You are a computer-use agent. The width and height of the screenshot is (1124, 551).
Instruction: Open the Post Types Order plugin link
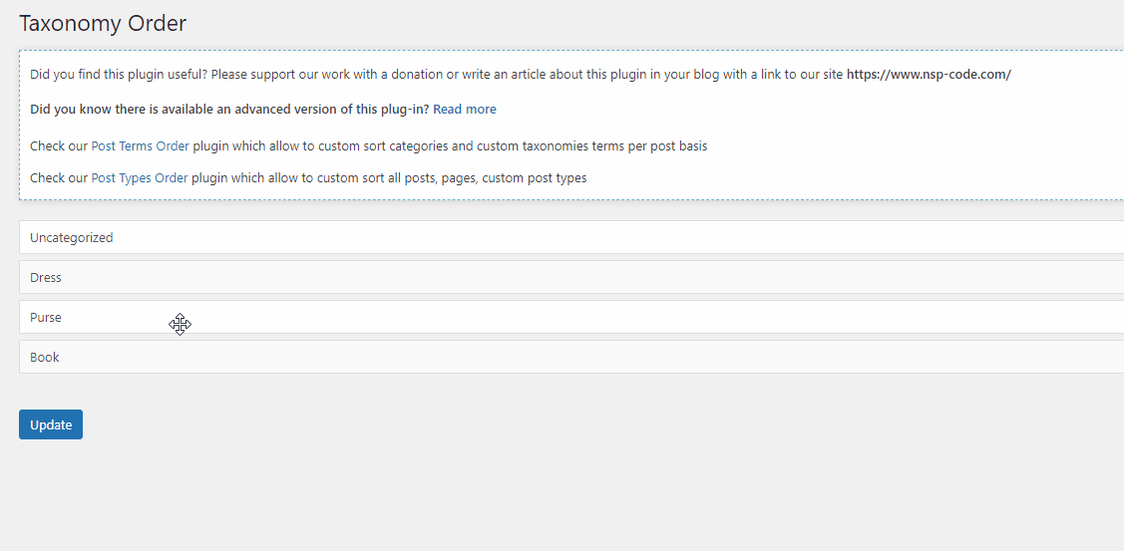[x=140, y=178]
